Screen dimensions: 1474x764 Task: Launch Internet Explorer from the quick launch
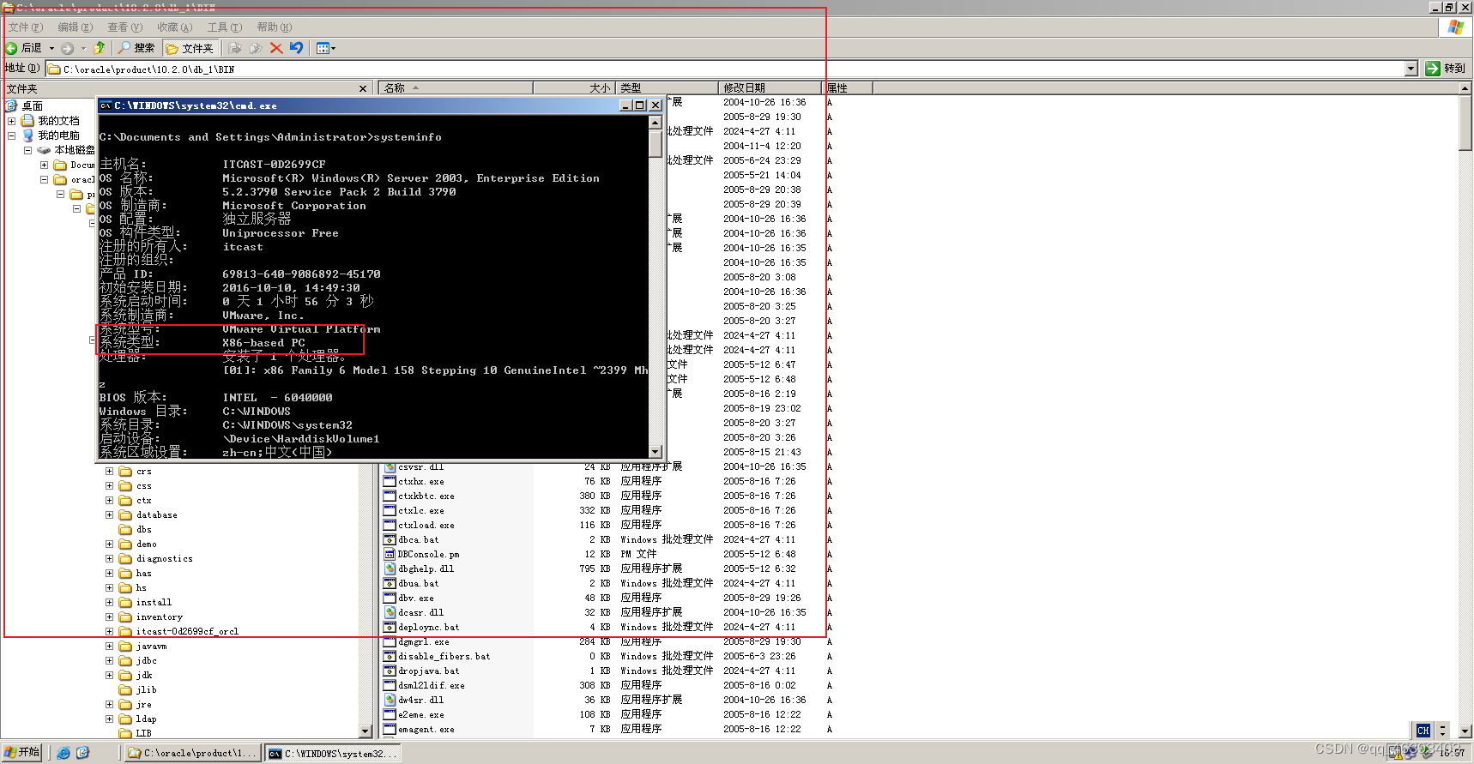63,753
